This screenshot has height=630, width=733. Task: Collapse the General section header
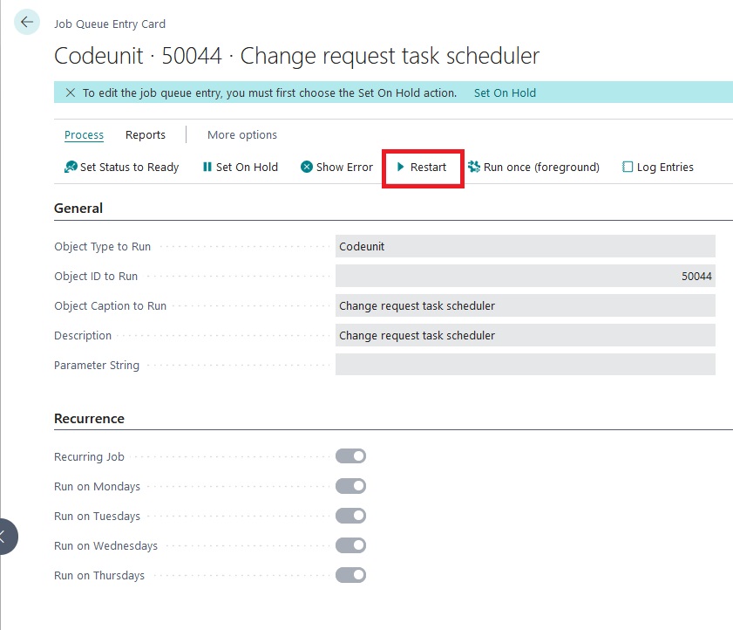click(x=78, y=209)
